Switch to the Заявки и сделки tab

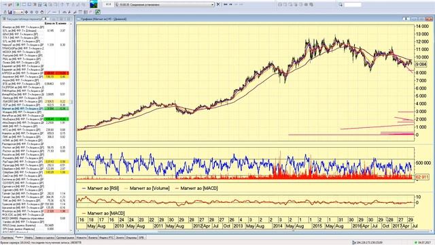coord(44,238)
